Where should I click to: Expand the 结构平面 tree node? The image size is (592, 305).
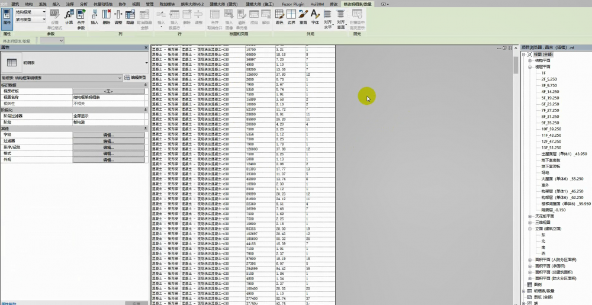pyautogui.click(x=530, y=60)
